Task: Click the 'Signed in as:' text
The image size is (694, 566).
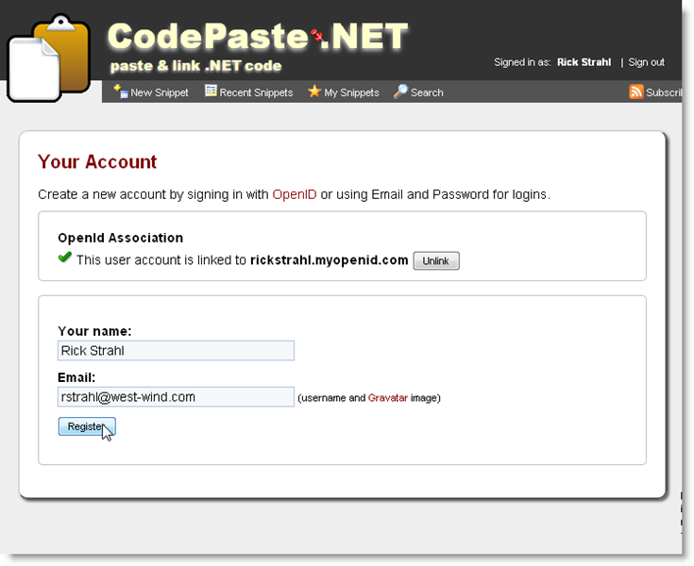Action: pyautogui.click(x=522, y=62)
